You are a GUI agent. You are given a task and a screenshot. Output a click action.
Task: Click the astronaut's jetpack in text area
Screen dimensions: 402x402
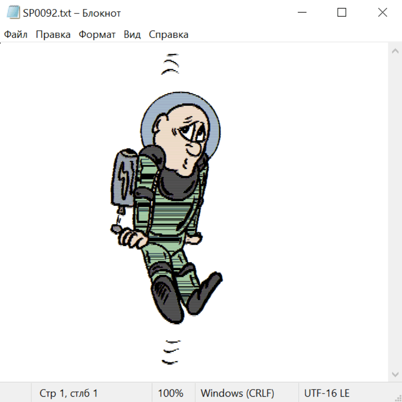tap(123, 179)
